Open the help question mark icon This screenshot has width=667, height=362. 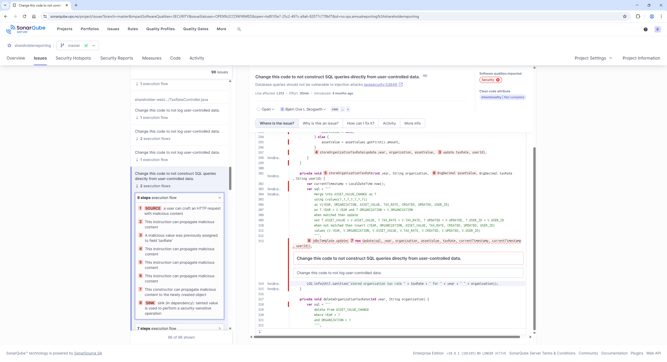point(645,29)
